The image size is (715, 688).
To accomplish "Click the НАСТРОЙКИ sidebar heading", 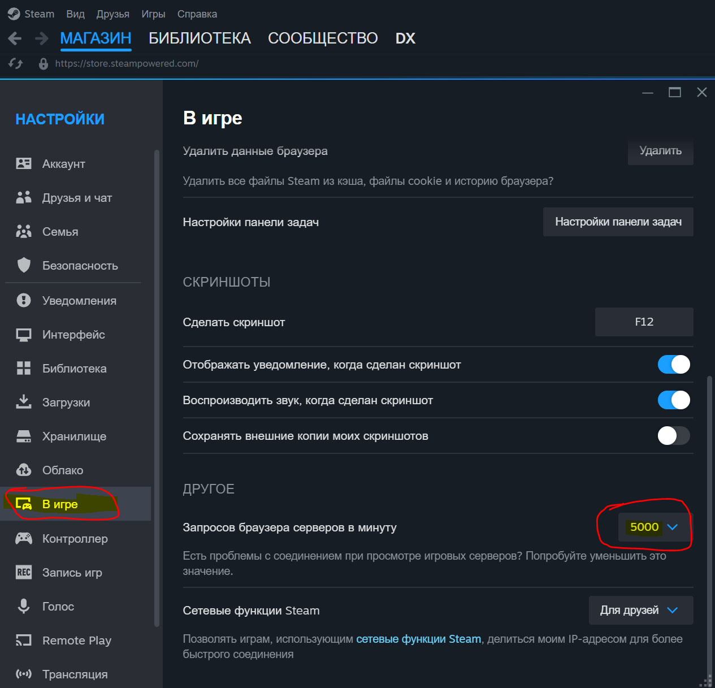I will tap(60, 119).
